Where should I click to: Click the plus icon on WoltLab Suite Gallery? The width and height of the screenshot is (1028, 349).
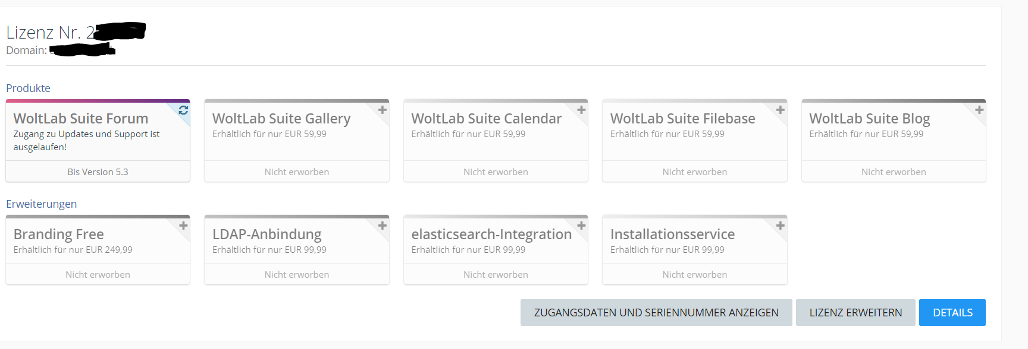coord(383,110)
